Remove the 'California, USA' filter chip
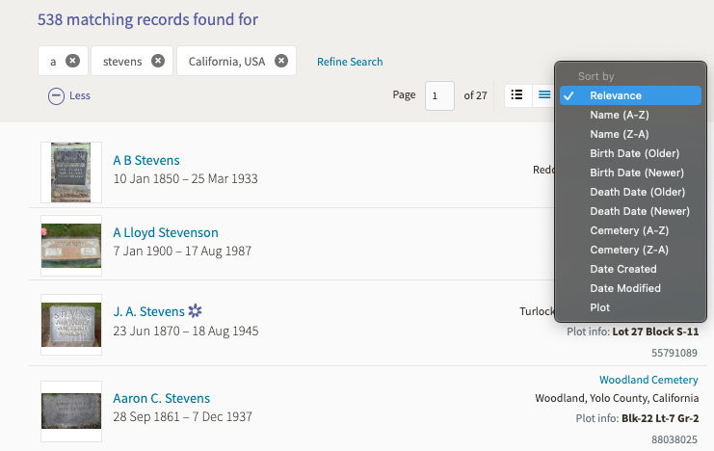The width and height of the screenshot is (714, 451). pyautogui.click(x=281, y=61)
